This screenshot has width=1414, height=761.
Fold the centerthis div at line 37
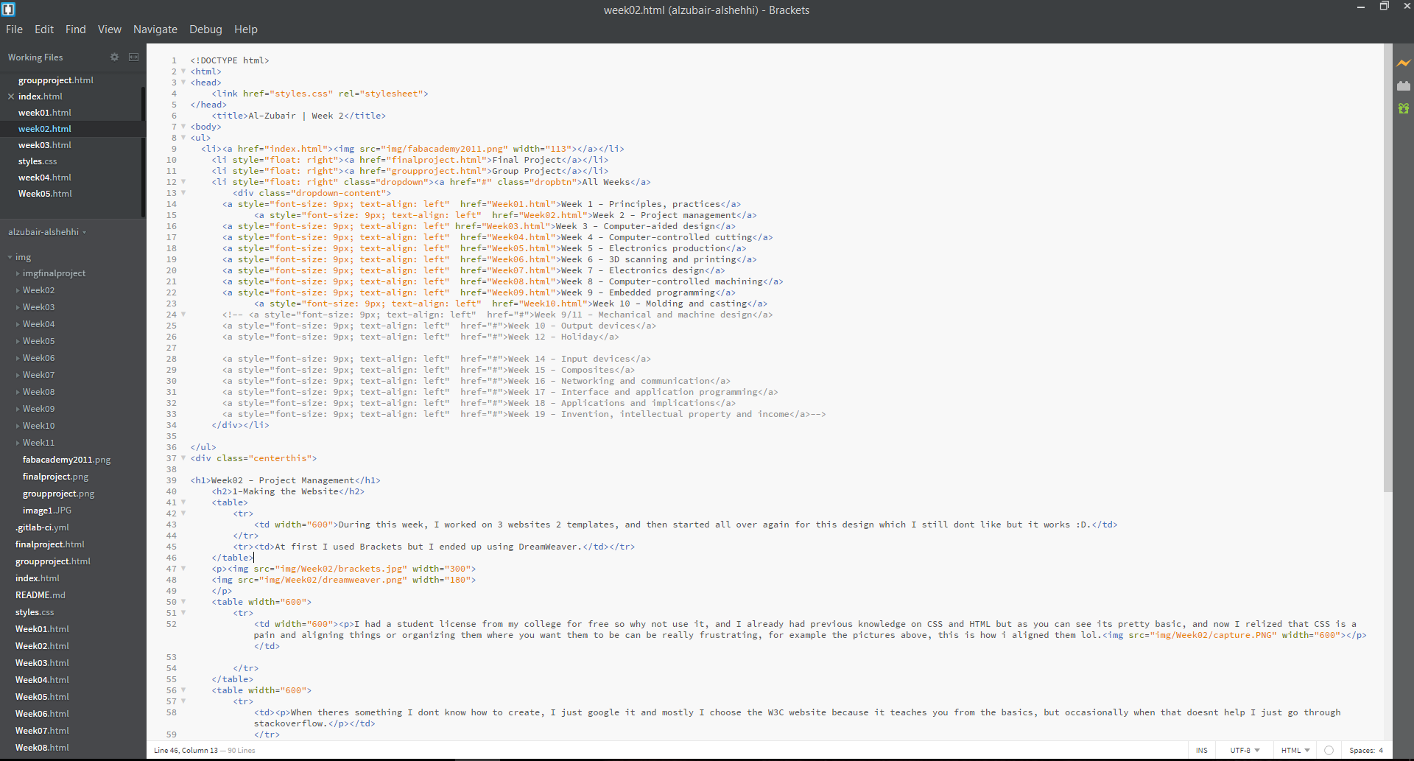tap(183, 458)
